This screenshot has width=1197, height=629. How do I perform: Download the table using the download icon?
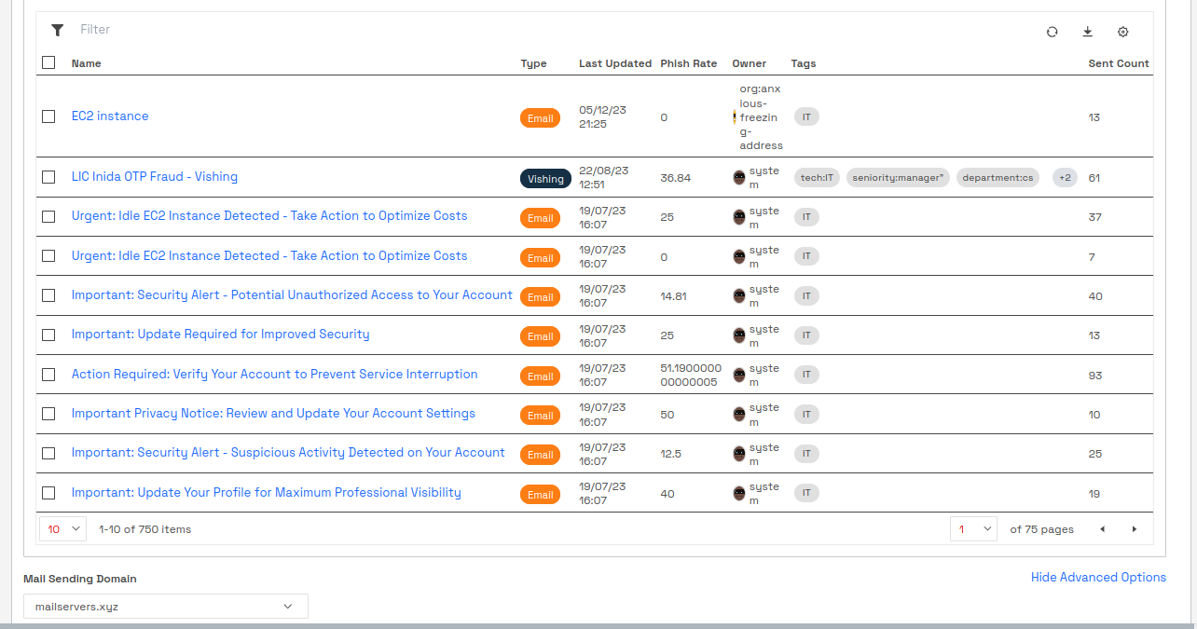(x=1087, y=32)
